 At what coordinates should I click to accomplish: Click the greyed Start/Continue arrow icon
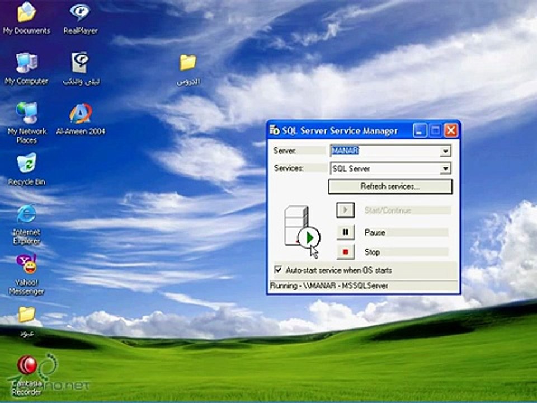(x=345, y=210)
